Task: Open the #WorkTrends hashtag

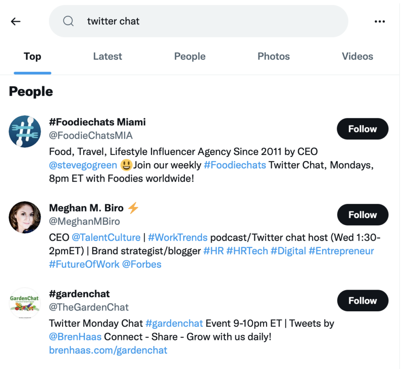Action: coord(178,237)
